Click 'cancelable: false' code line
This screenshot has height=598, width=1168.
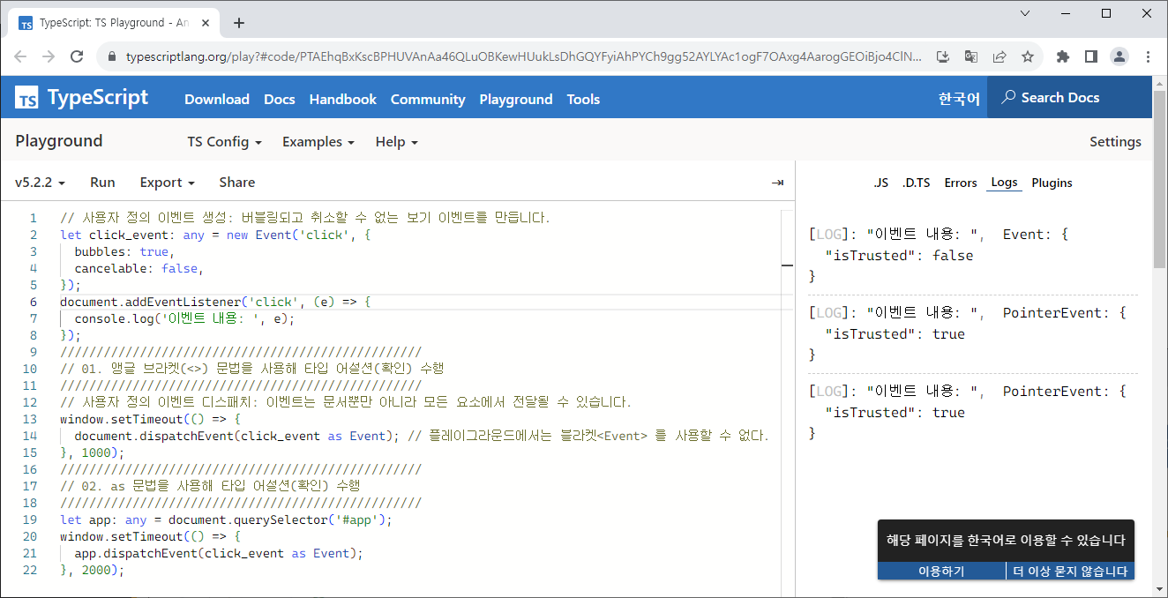click(x=139, y=268)
